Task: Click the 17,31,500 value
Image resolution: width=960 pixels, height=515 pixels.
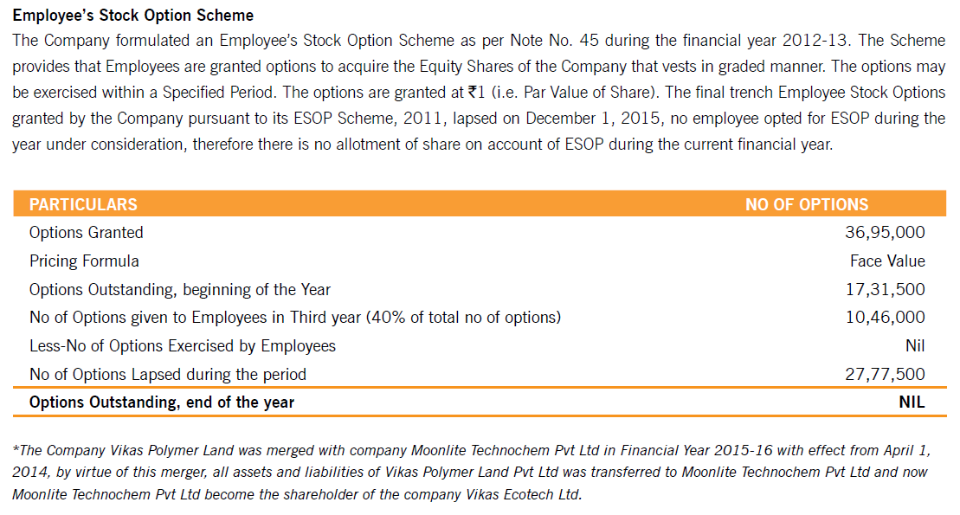Action: click(x=885, y=289)
